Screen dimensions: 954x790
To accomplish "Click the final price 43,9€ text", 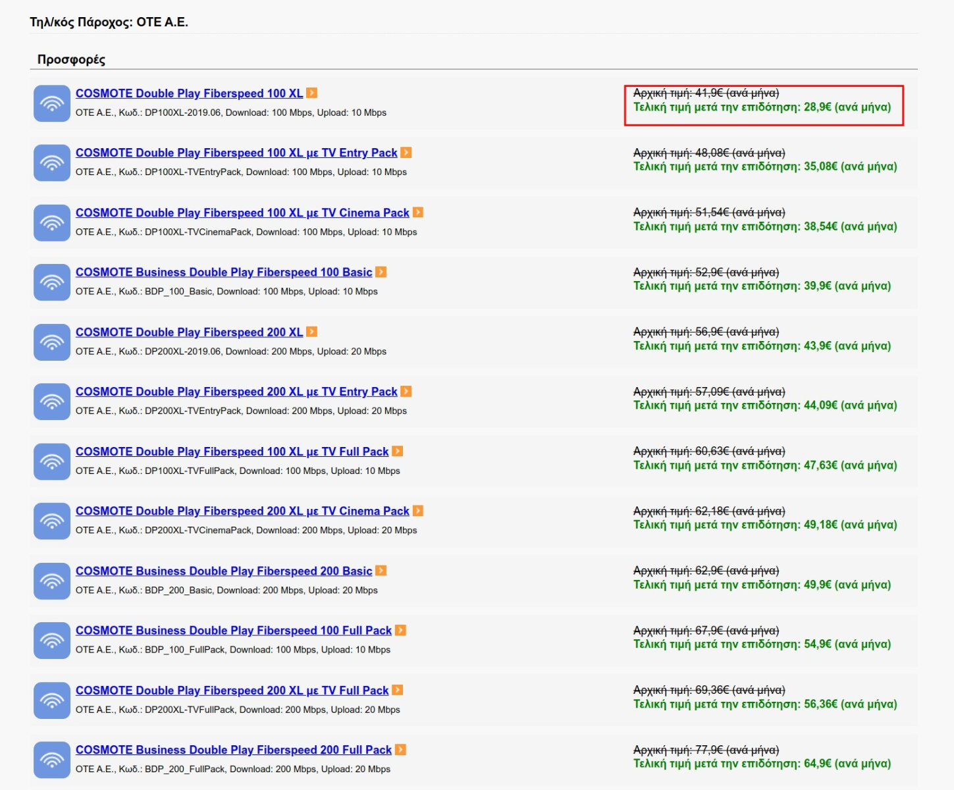I will click(762, 346).
